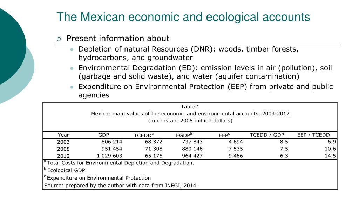The height and width of the screenshot is (202, 359).
Task: Click the 'EEP' column header with superscript c
Action: 224,135
